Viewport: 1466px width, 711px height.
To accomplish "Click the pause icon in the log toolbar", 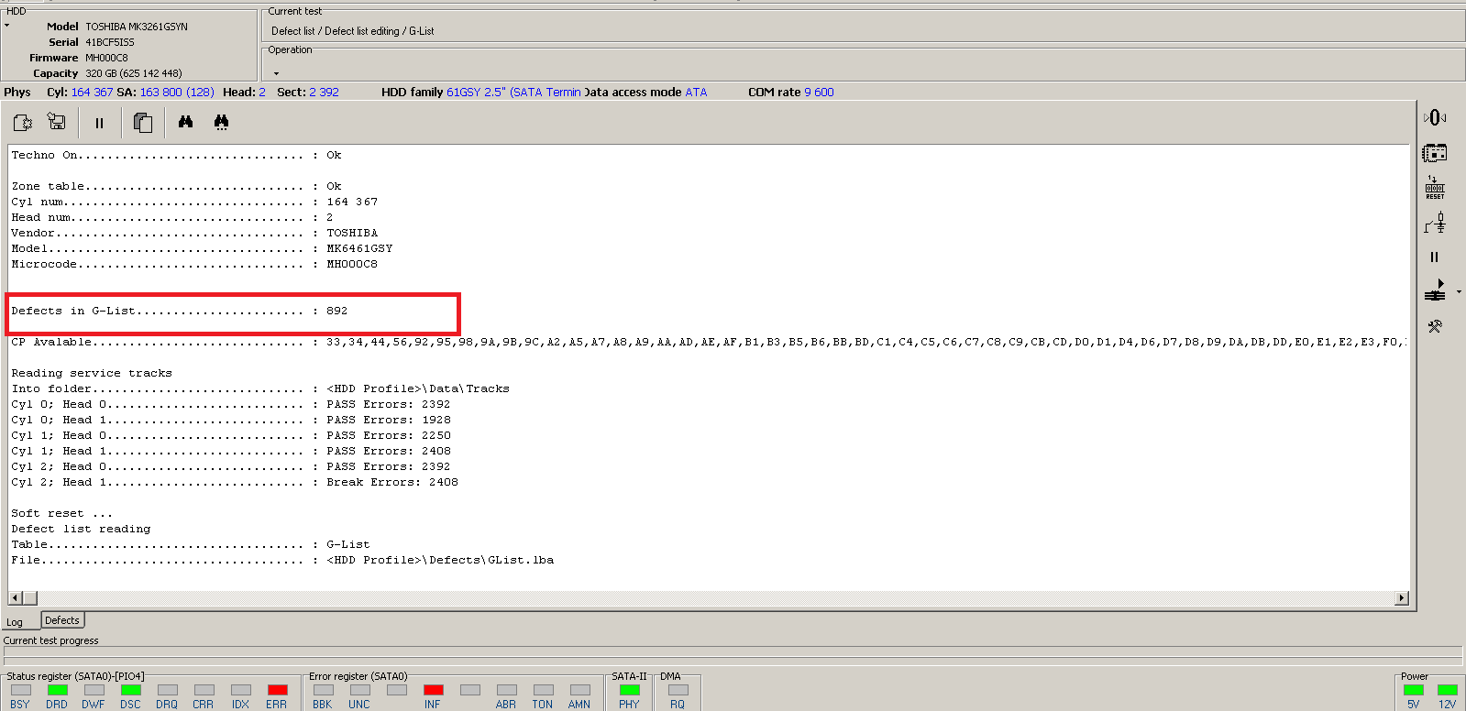I will (99, 123).
